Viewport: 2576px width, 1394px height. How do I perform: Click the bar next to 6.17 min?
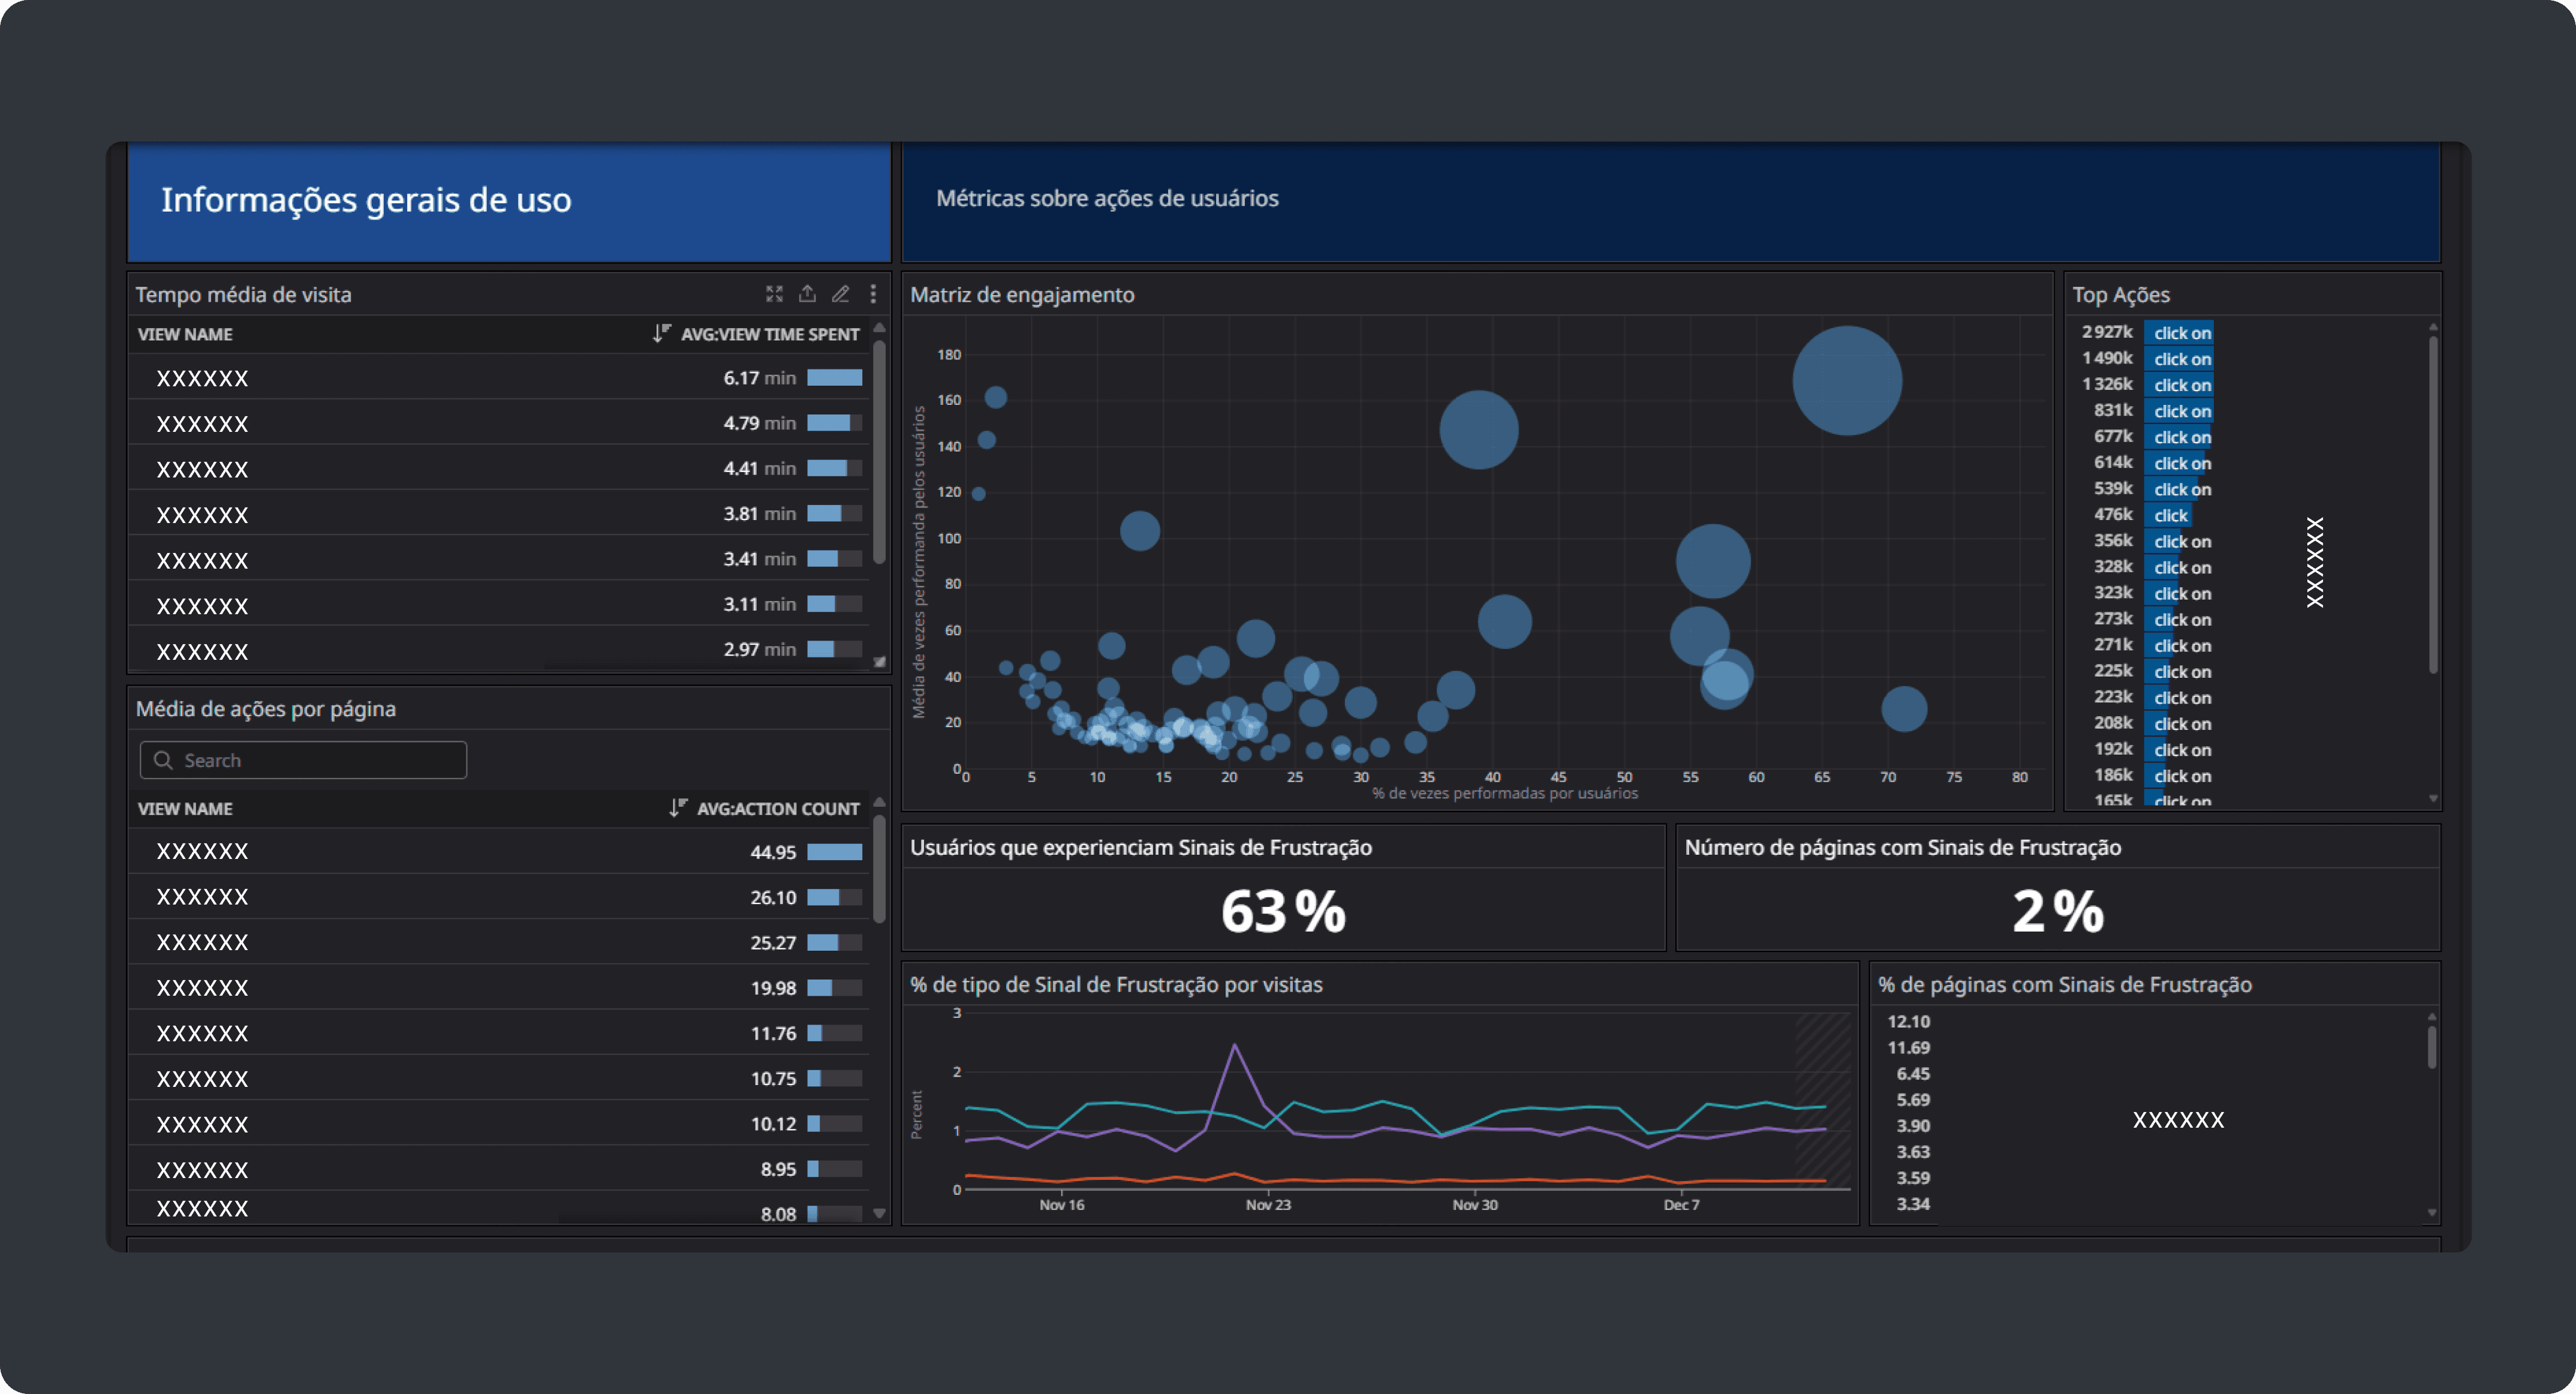point(834,377)
